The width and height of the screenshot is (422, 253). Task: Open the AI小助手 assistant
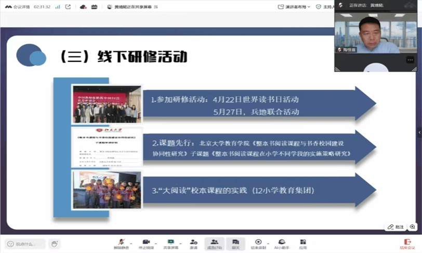pyautogui.click(x=281, y=243)
